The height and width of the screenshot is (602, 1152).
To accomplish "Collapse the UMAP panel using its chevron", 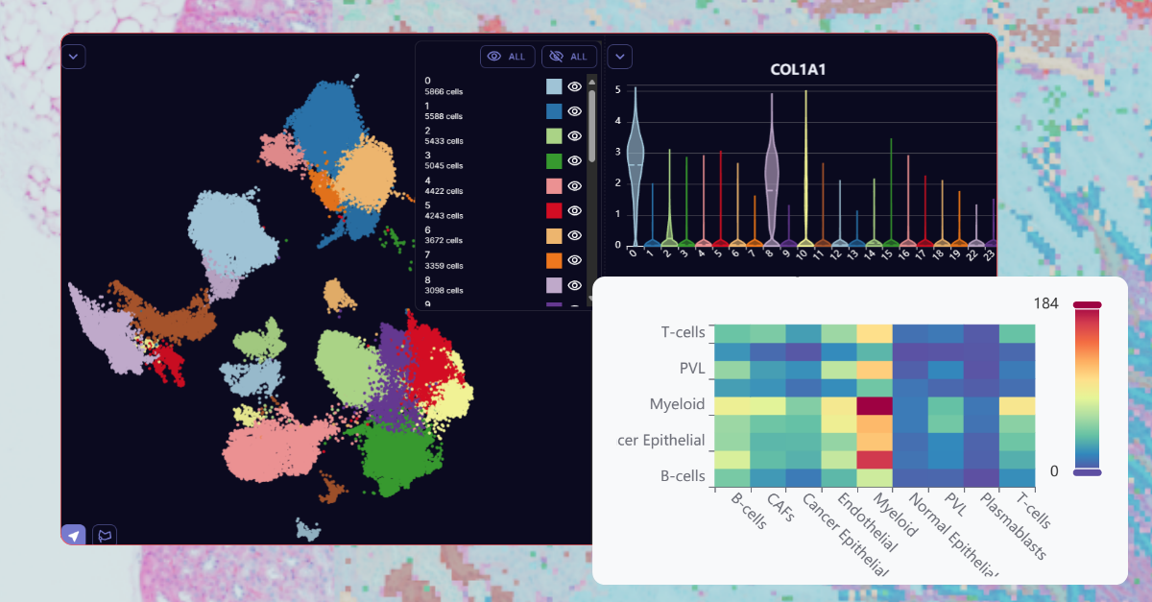I will (x=74, y=56).
